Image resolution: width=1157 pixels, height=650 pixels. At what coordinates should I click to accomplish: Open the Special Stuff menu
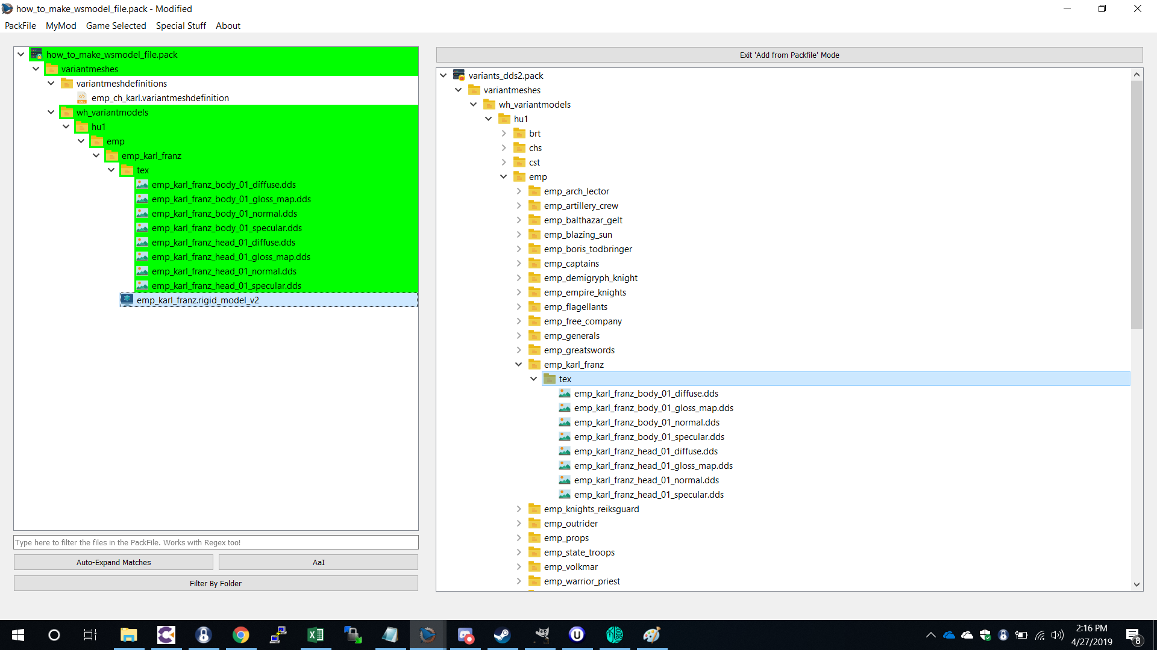[x=181, y=25]
